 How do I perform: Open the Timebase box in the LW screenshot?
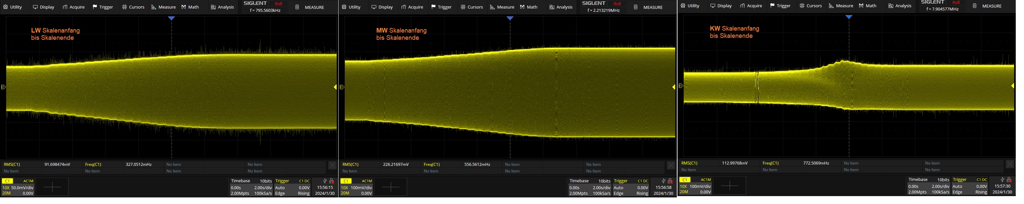[251, 187]
